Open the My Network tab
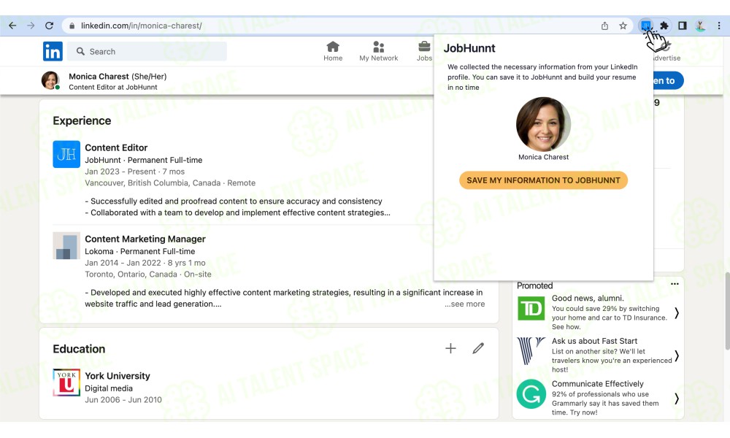This screenshot has width=730, height=438. point(378,51)
